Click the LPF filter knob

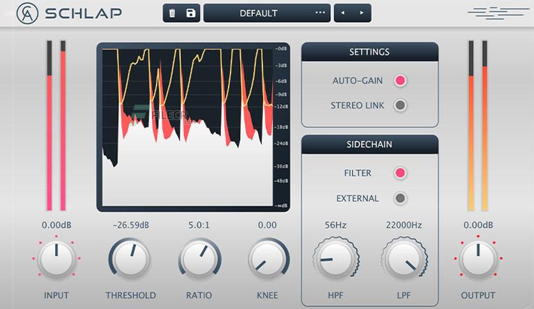click(404, 259)
